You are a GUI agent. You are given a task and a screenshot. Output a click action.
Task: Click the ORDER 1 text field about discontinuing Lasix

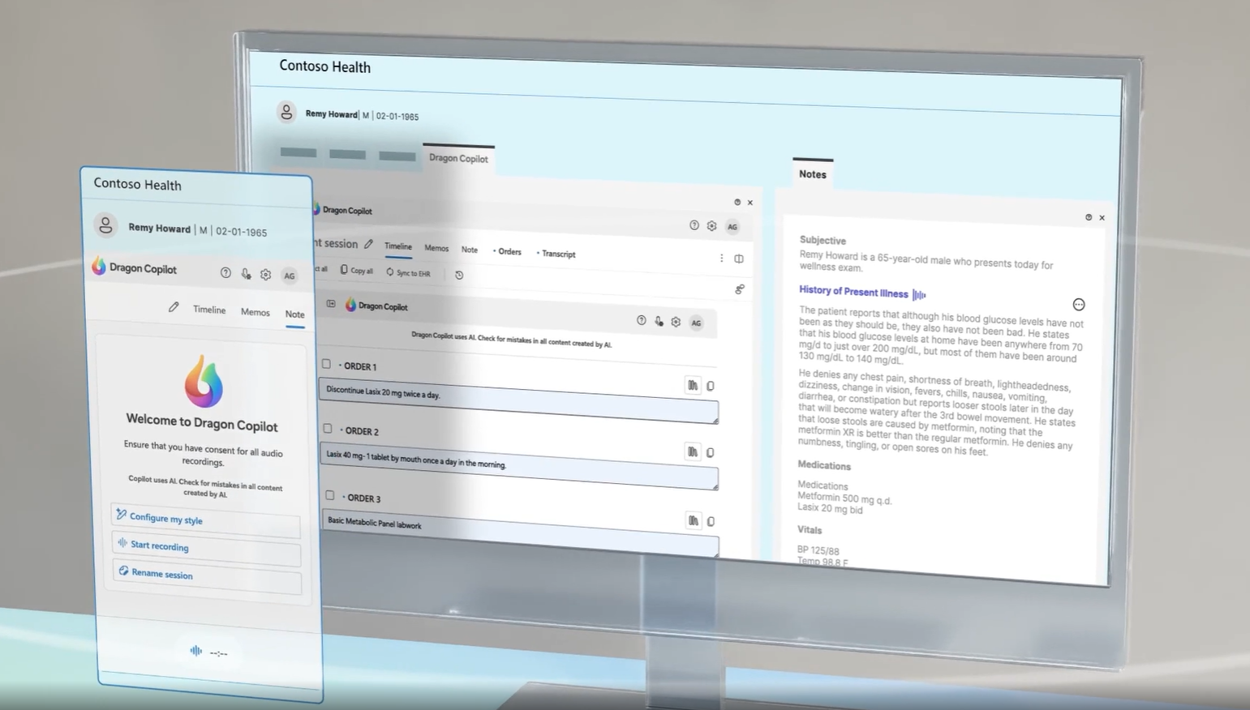(518, 400)
